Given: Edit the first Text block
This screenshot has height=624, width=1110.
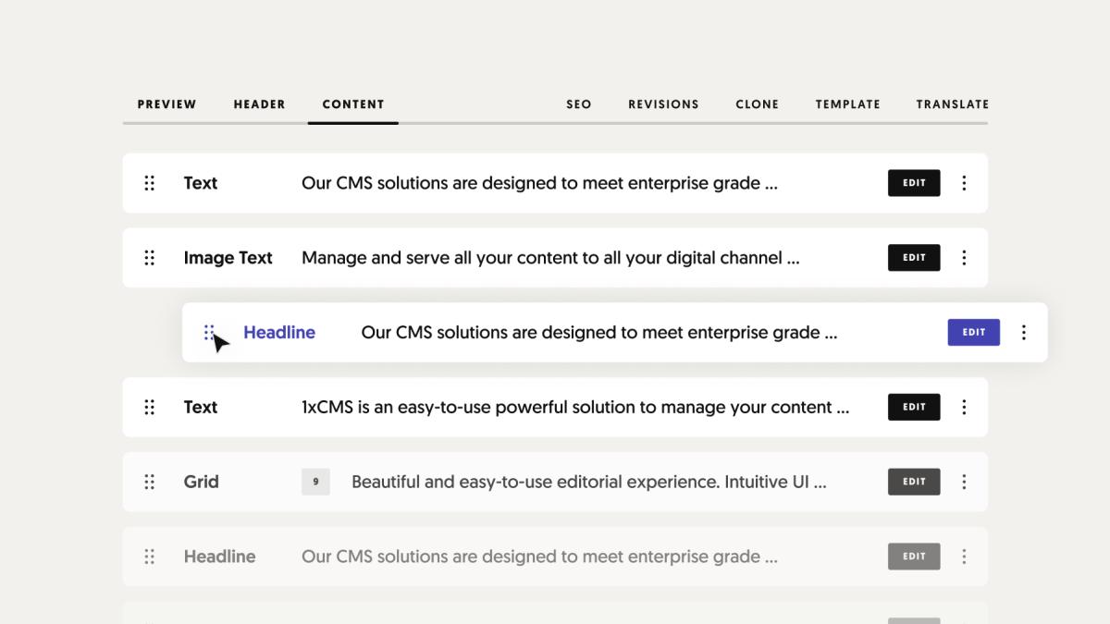Looking at the screenshot, I should click(914, 183).
